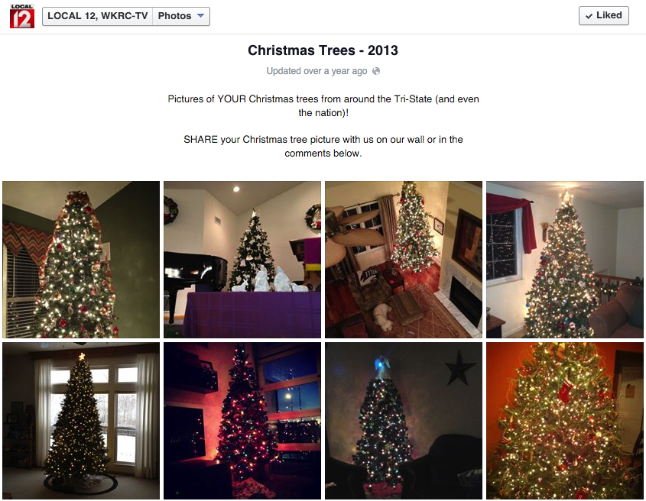Click the globe privacy icon
Screen dimensions: 646x501
(375, 71)
